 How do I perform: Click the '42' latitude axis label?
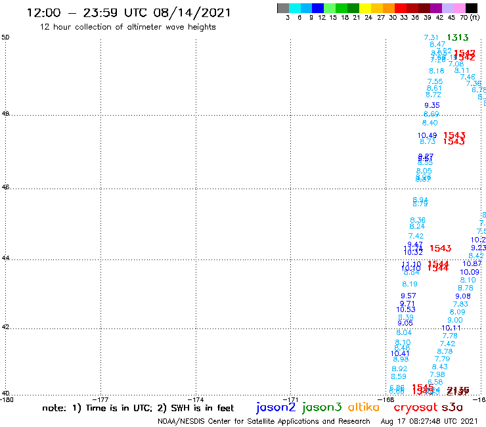click(x=5, y=327)
